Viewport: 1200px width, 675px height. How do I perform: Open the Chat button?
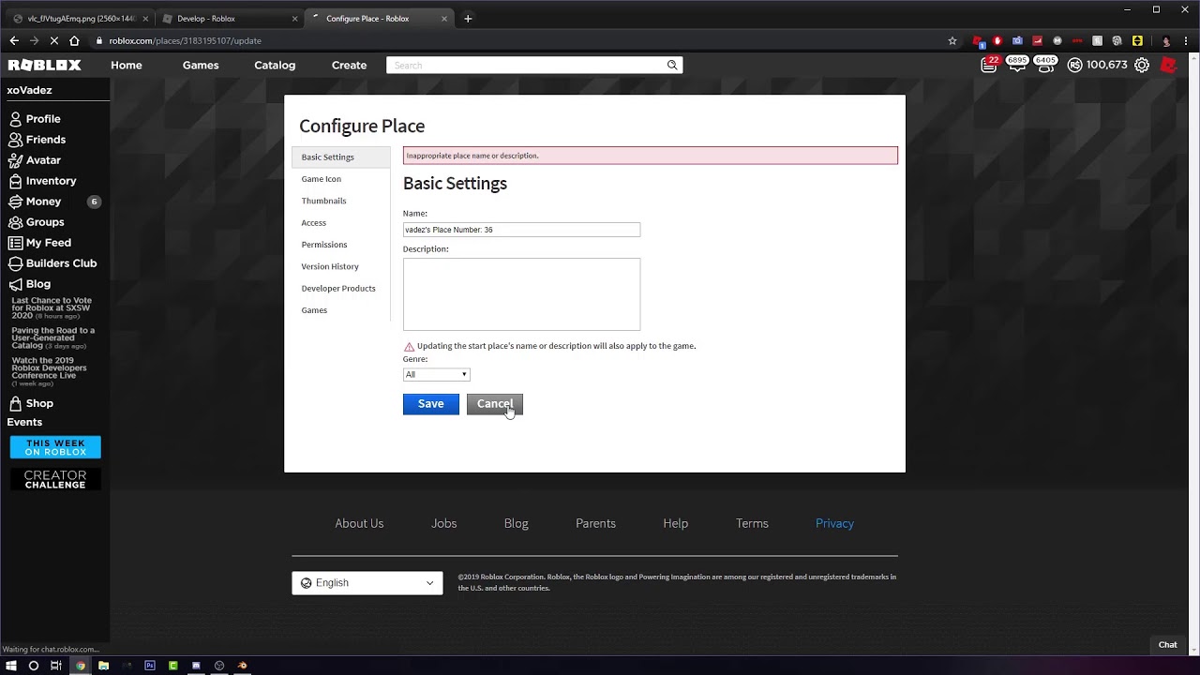1167,645
